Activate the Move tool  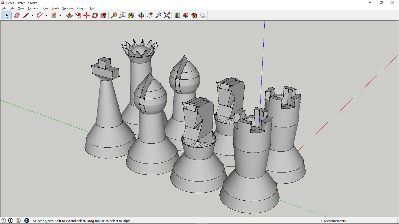click(x=86, y=15)
